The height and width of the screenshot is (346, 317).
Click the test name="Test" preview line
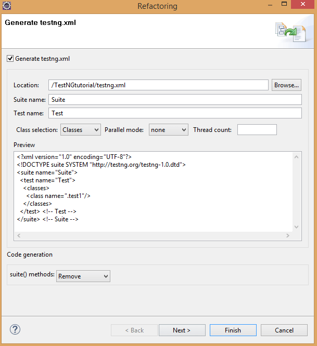point(47,180)
